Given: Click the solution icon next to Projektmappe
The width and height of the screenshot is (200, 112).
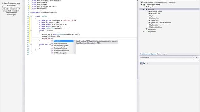Looking at the screenshot, I should (142, 2).
